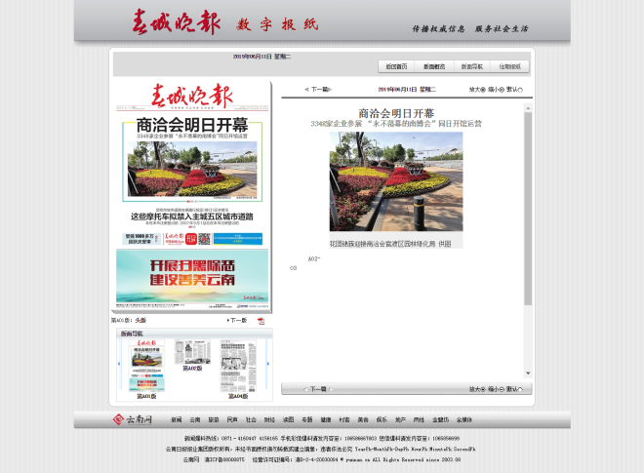Click the 放大 text label above the article
Screen dimensions: 644x473
475,89
